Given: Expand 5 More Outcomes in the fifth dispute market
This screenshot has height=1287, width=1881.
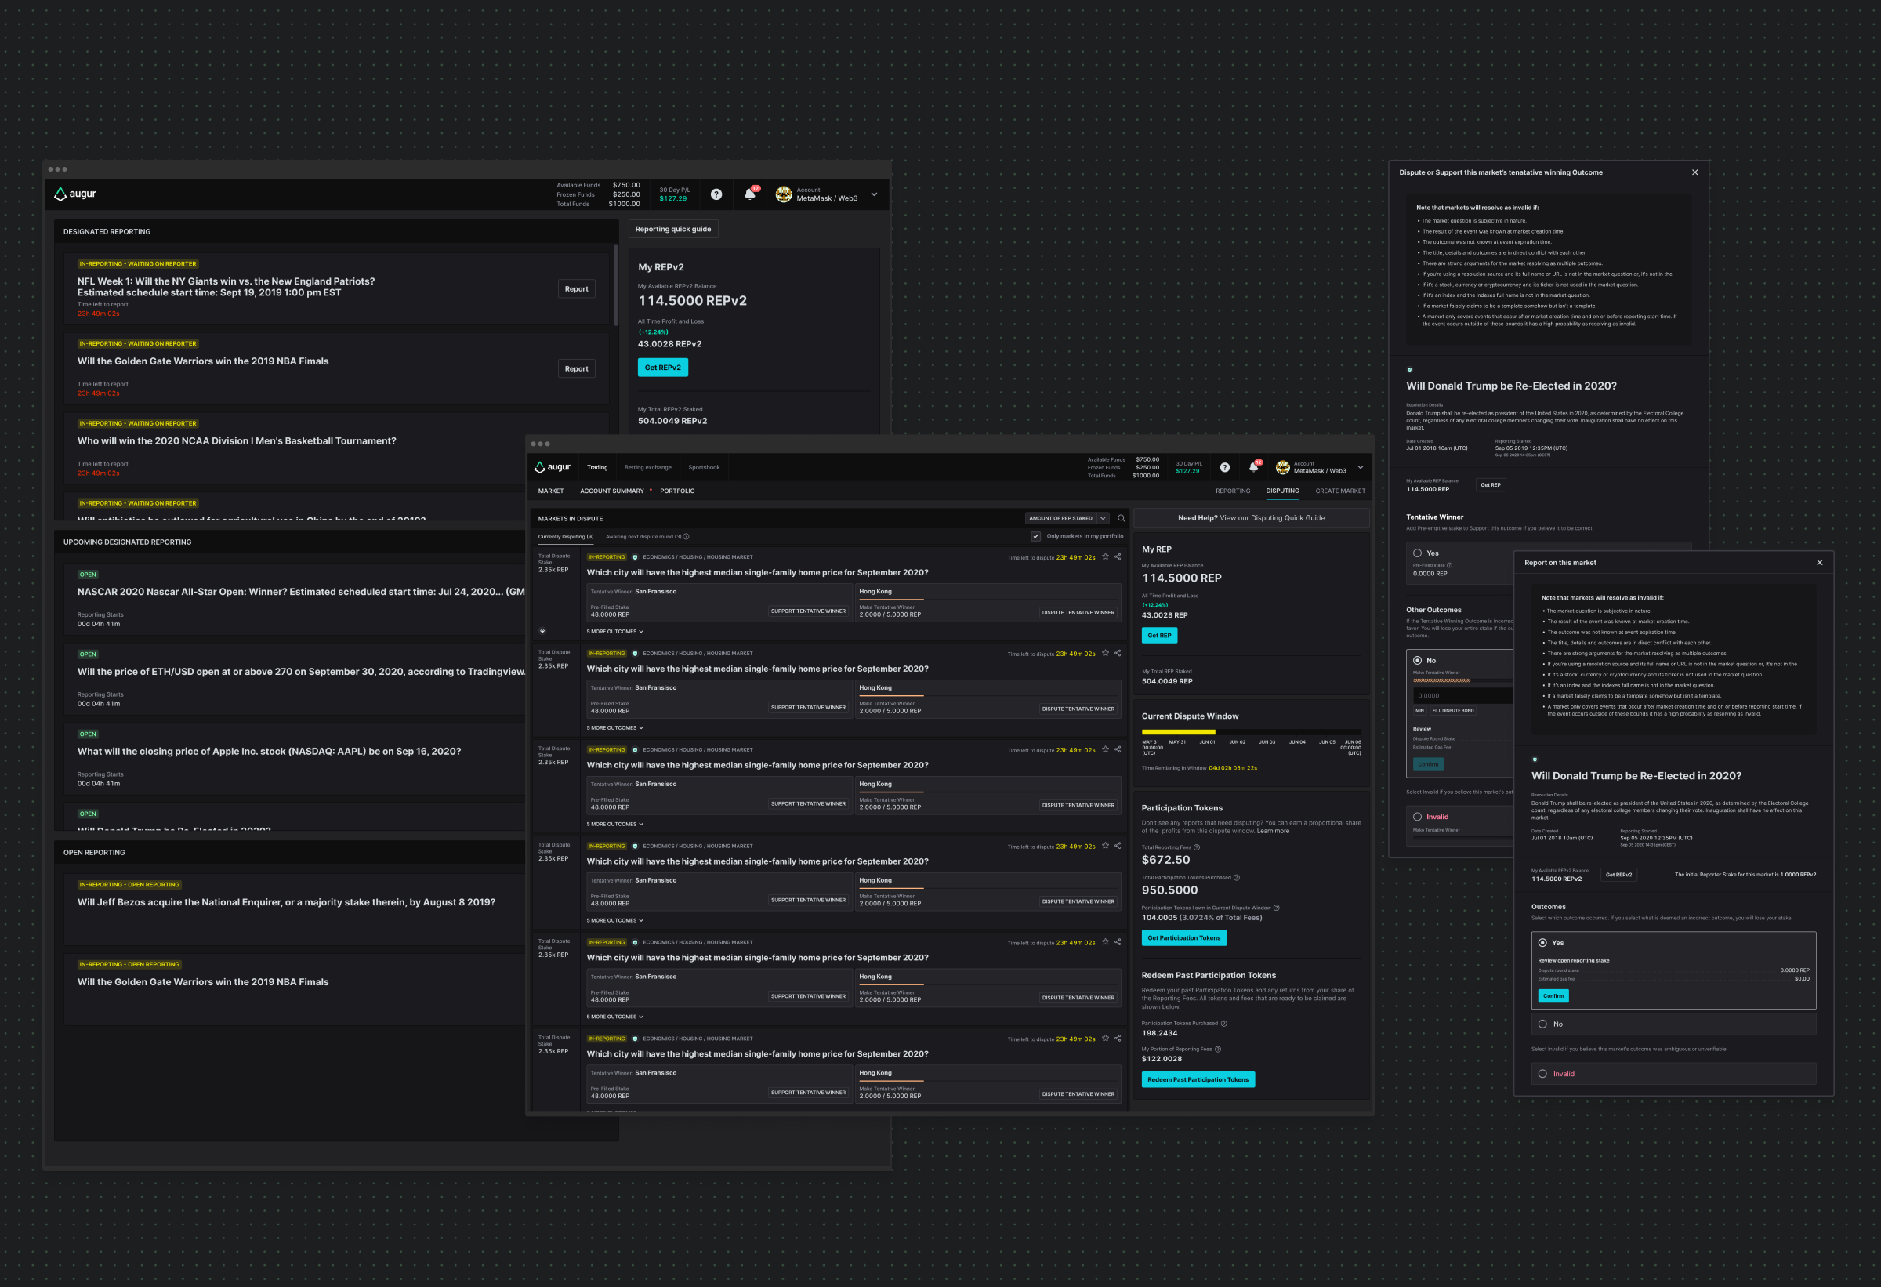Looking at the screenshot, I should coord(615,1017).
